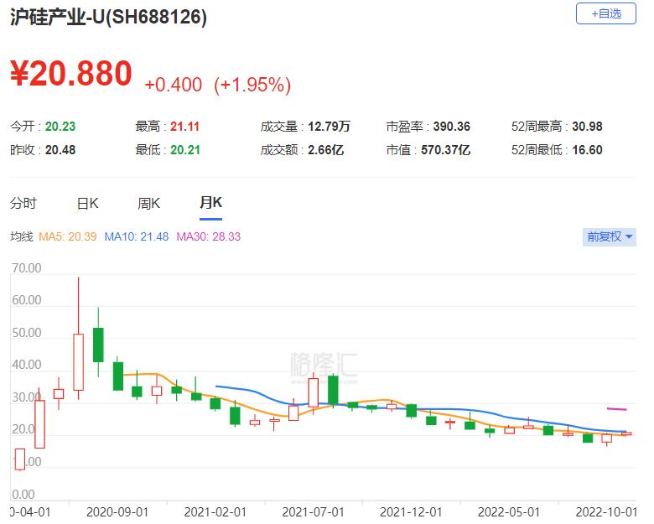
Task: Switch to the 日K daily chart tab
Action: tap(87, 203)
